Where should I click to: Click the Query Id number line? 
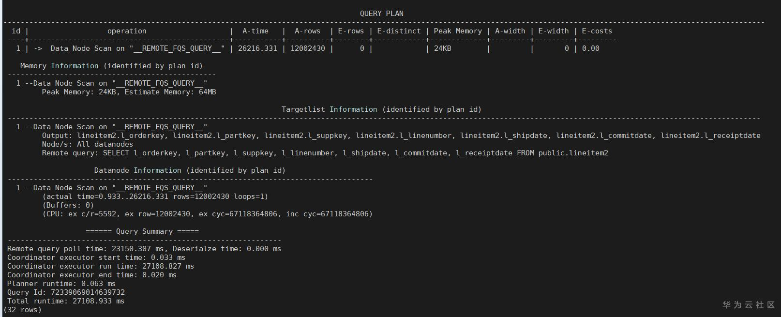pos(66,292)
